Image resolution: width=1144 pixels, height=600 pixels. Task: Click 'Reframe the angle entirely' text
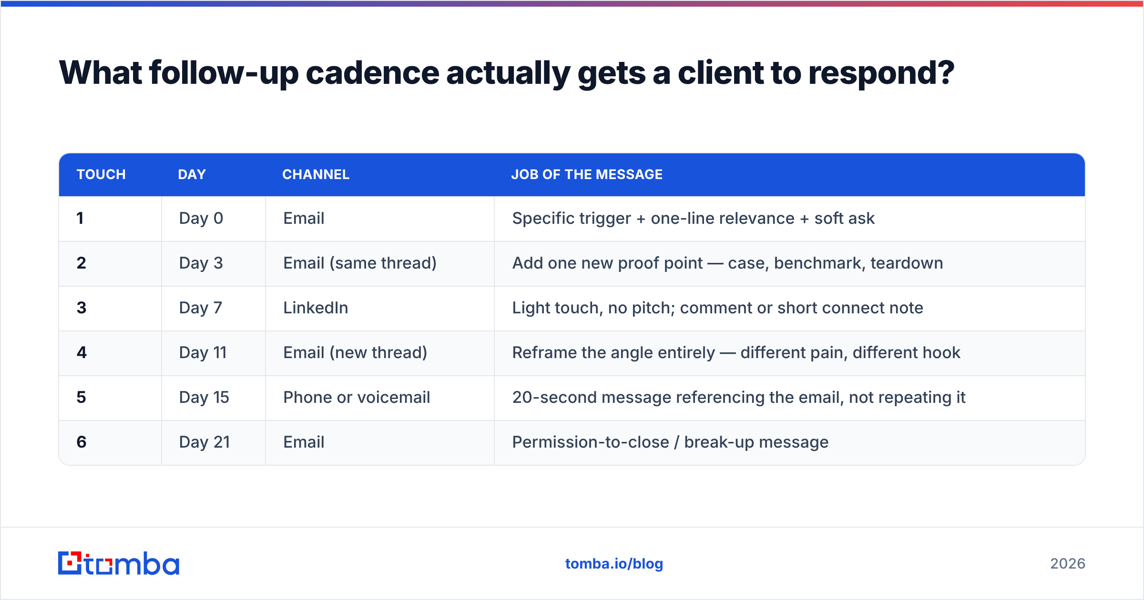(x=613, y=352)
